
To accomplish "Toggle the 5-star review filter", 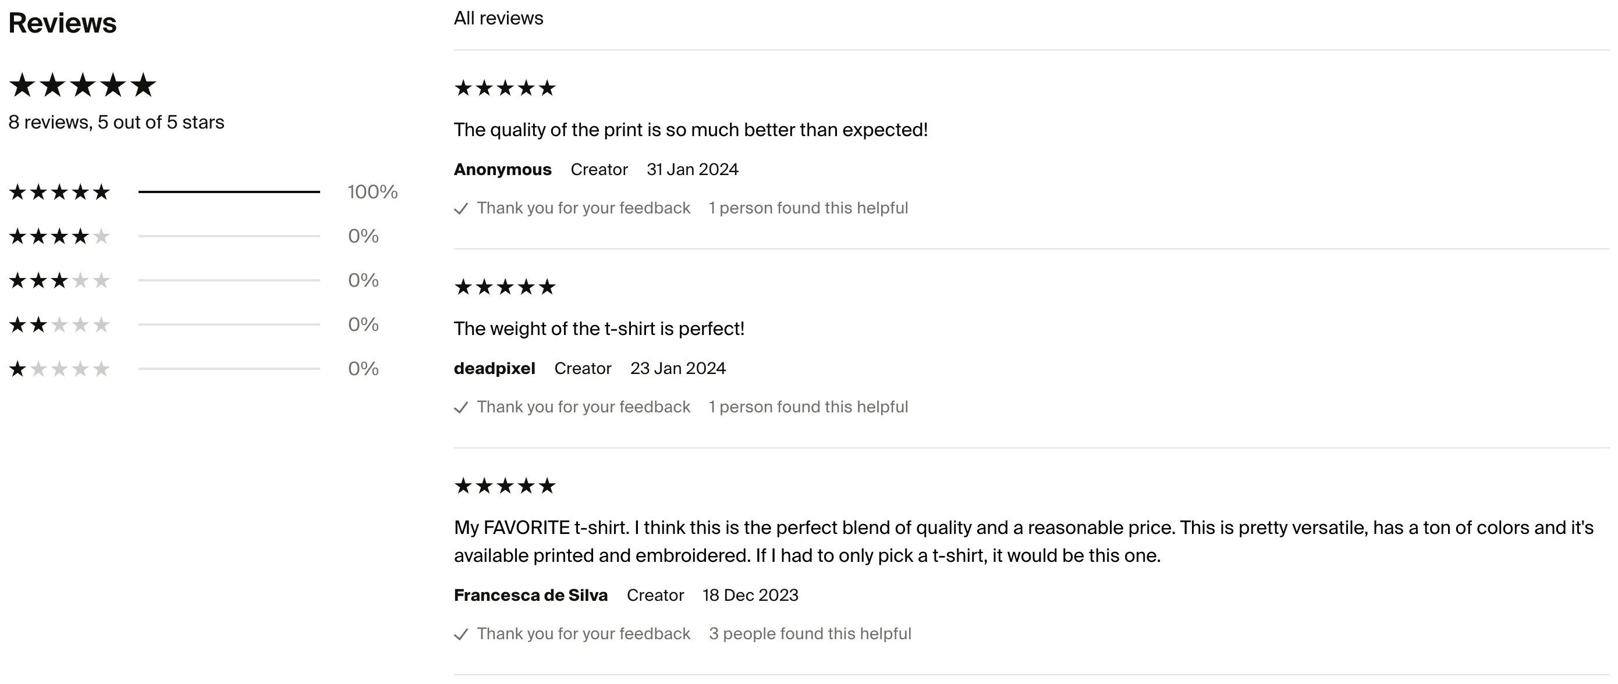I will [58, 192].
